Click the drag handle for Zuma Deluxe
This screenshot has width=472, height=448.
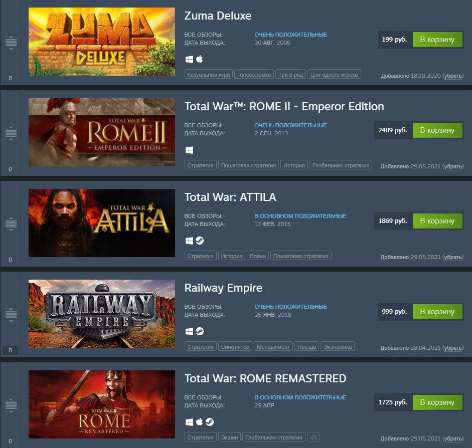pos(11,43)
